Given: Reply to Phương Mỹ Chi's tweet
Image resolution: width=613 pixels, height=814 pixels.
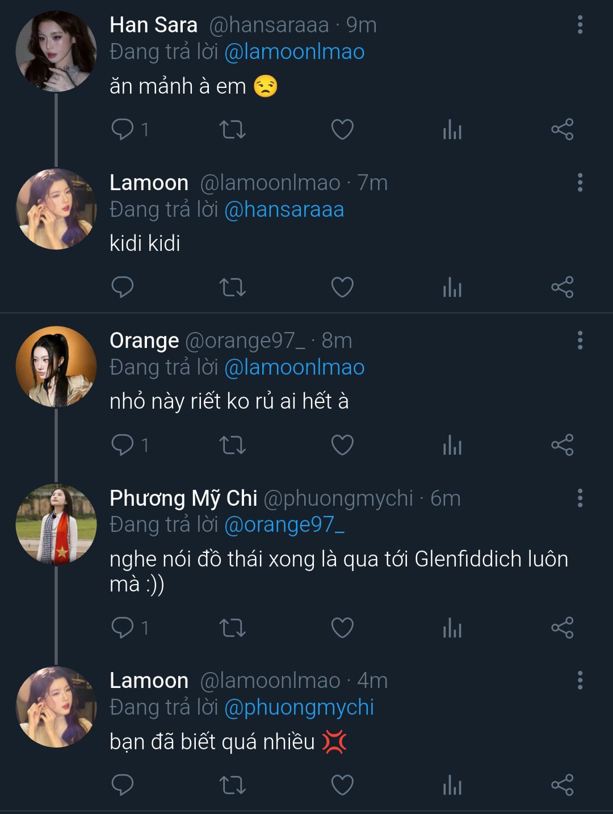Looking at the screenshot, I should pyautogui.click(x=123, y=628).
